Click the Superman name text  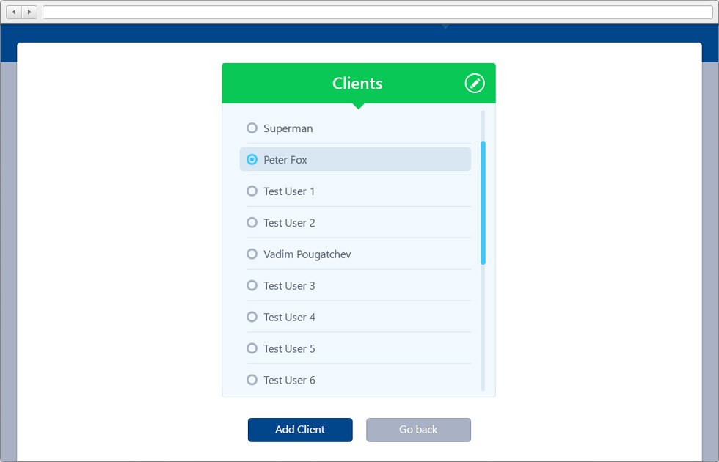point(288,128)
